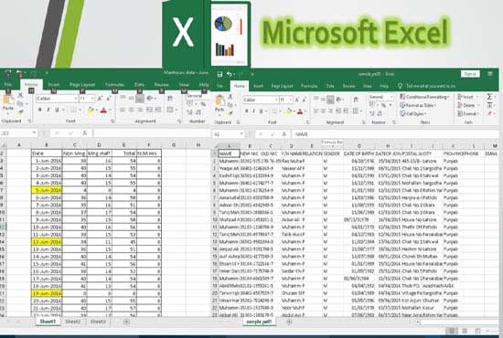Click Align Left in Manhours data window
This screenshot has height=338, width=503.
123,110
